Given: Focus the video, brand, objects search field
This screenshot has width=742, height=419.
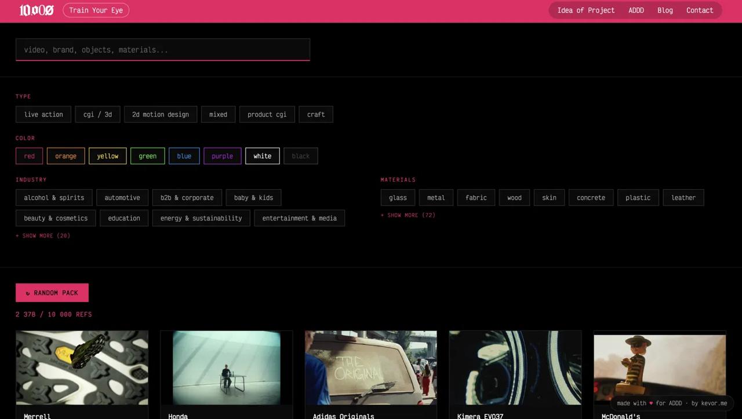Looking at the screenshot, I should point(163,50).
